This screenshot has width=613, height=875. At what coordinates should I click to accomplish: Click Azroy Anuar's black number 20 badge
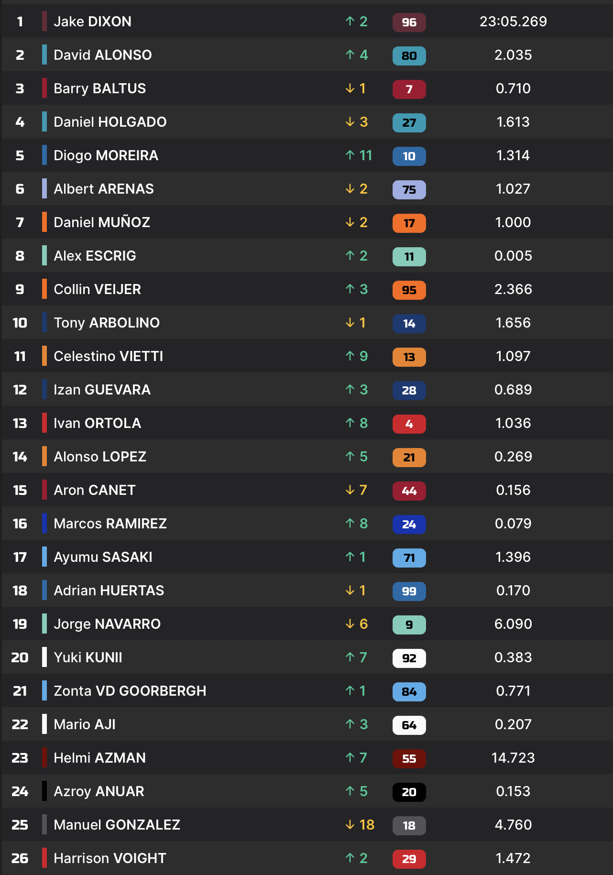[409, 792]
